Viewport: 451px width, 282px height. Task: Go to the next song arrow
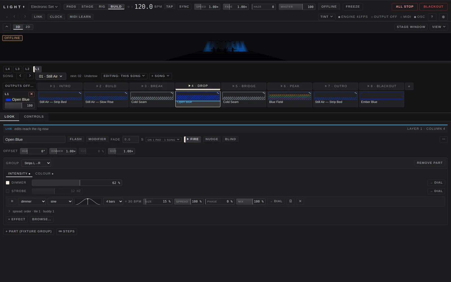tap(30, 76)
